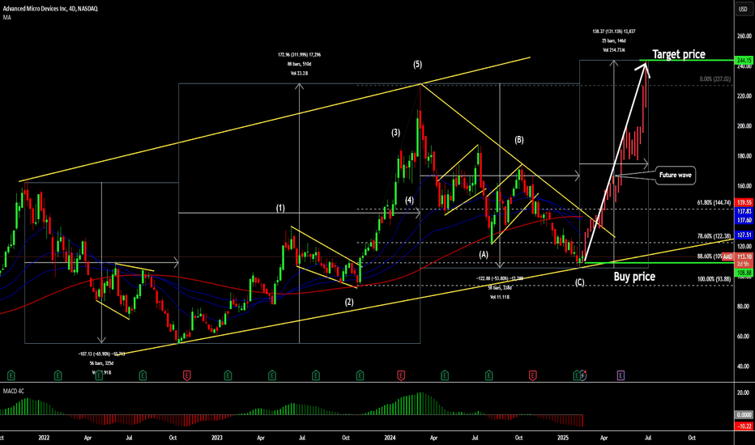Select the Buy price text annotation

[634, 277]
